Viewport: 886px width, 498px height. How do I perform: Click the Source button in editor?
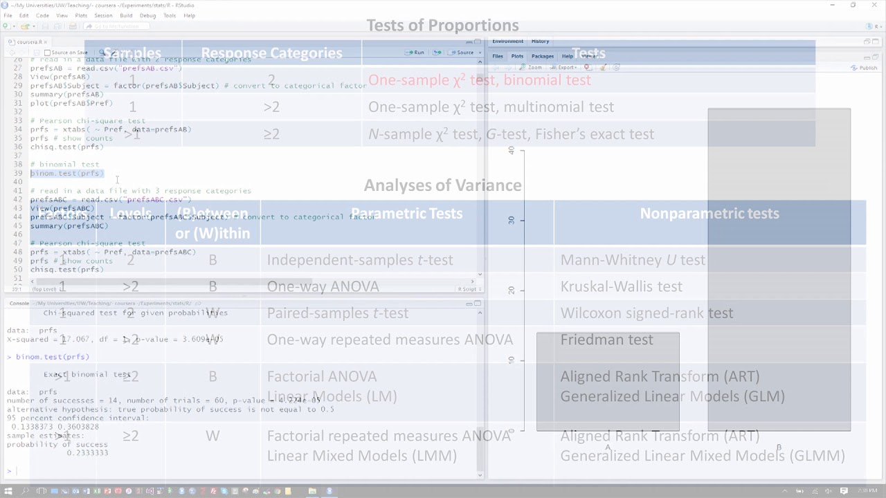pyautogui.click(x=462, y=53)
